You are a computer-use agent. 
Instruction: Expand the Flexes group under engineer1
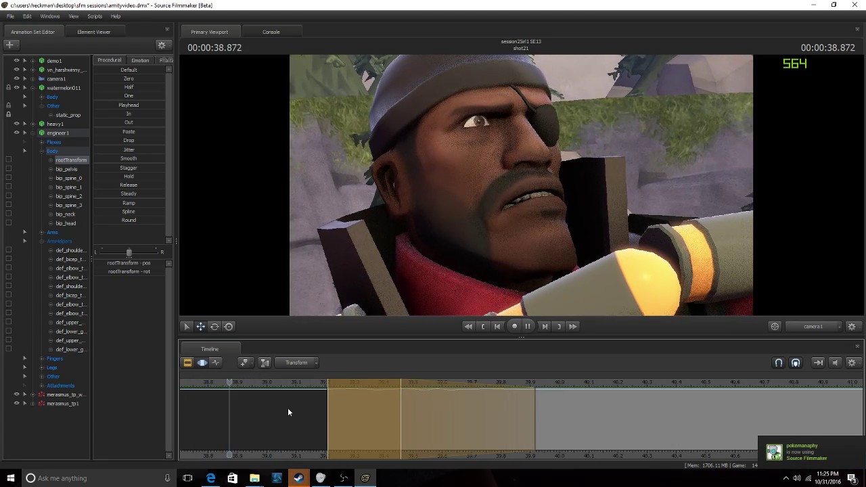(x=42, y=142)
